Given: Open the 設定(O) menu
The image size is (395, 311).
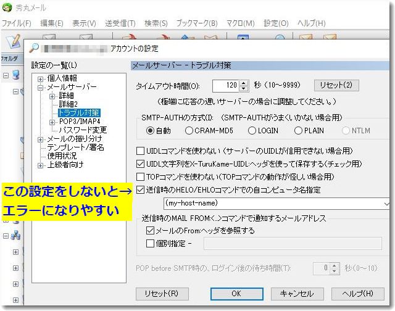Looking at the screenshot, I should [276, 23].
